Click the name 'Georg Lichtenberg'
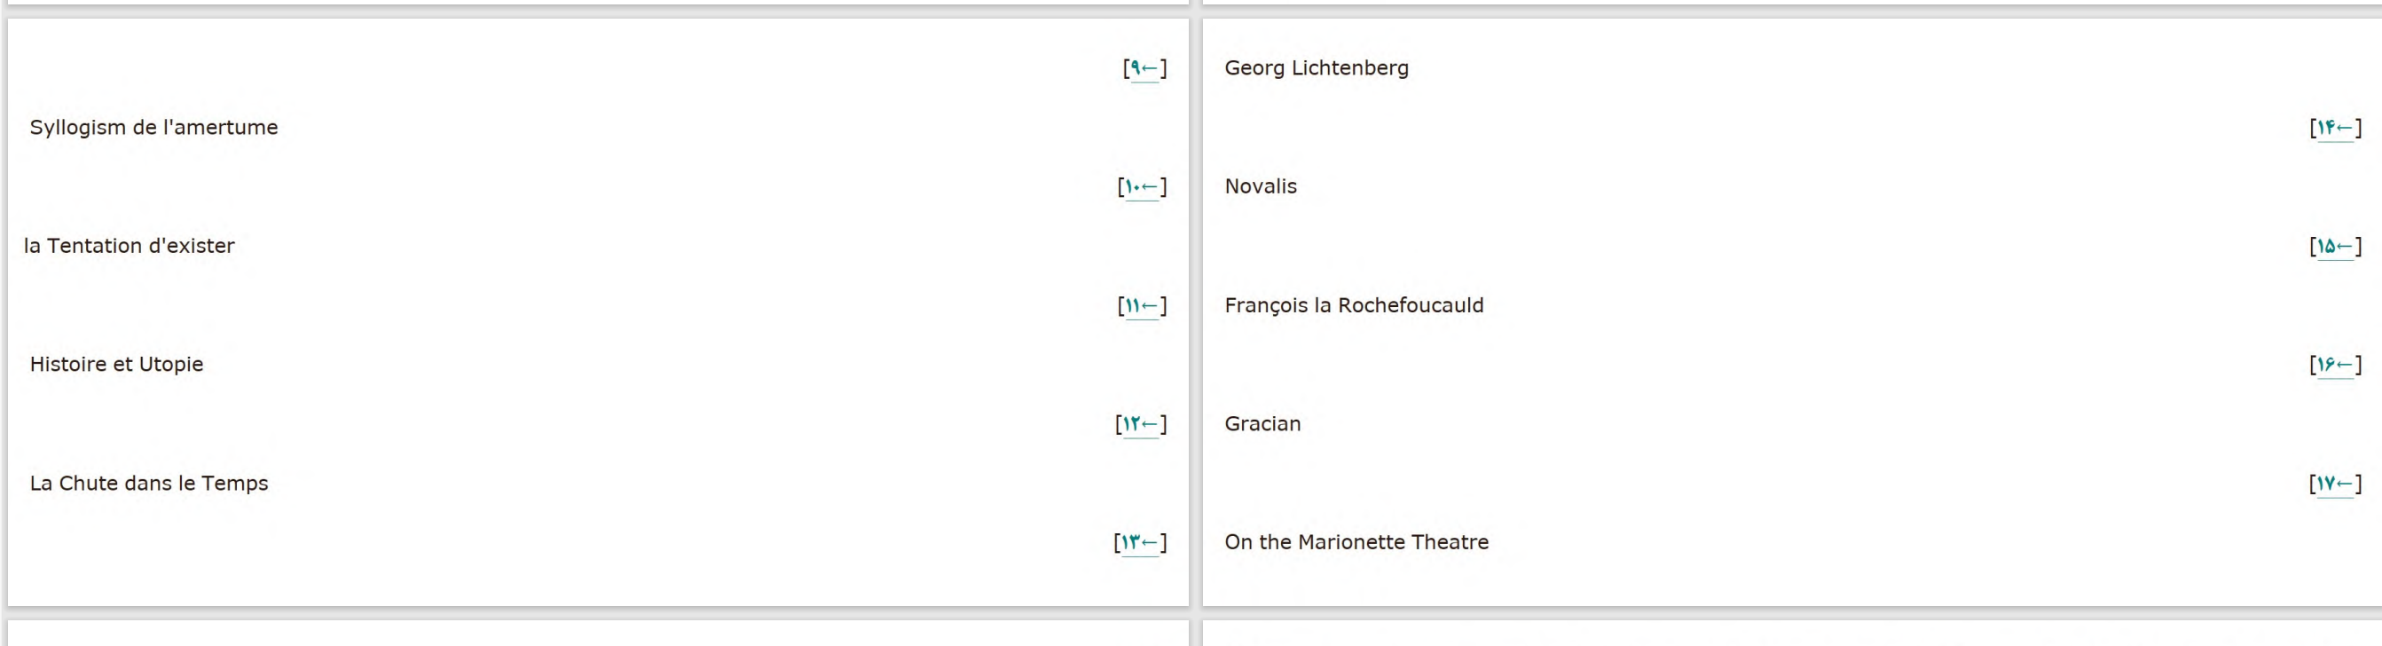The width and height of the screenshot is (2382, 646). (1317, 68)
